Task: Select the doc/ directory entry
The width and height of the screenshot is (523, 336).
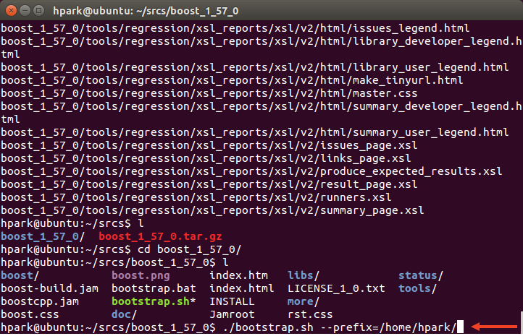Action: 124,314
